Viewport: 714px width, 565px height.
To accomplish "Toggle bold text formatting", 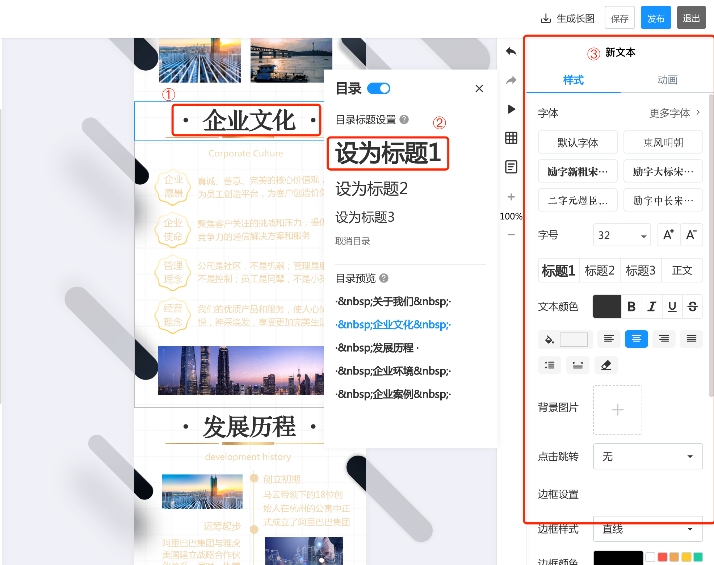I will click(631, 306).
